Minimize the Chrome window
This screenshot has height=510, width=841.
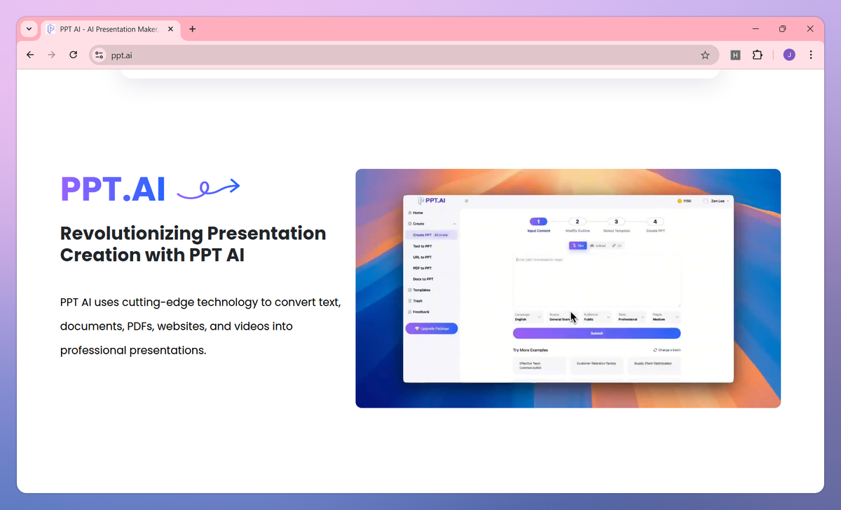click(x=756, y=29)
